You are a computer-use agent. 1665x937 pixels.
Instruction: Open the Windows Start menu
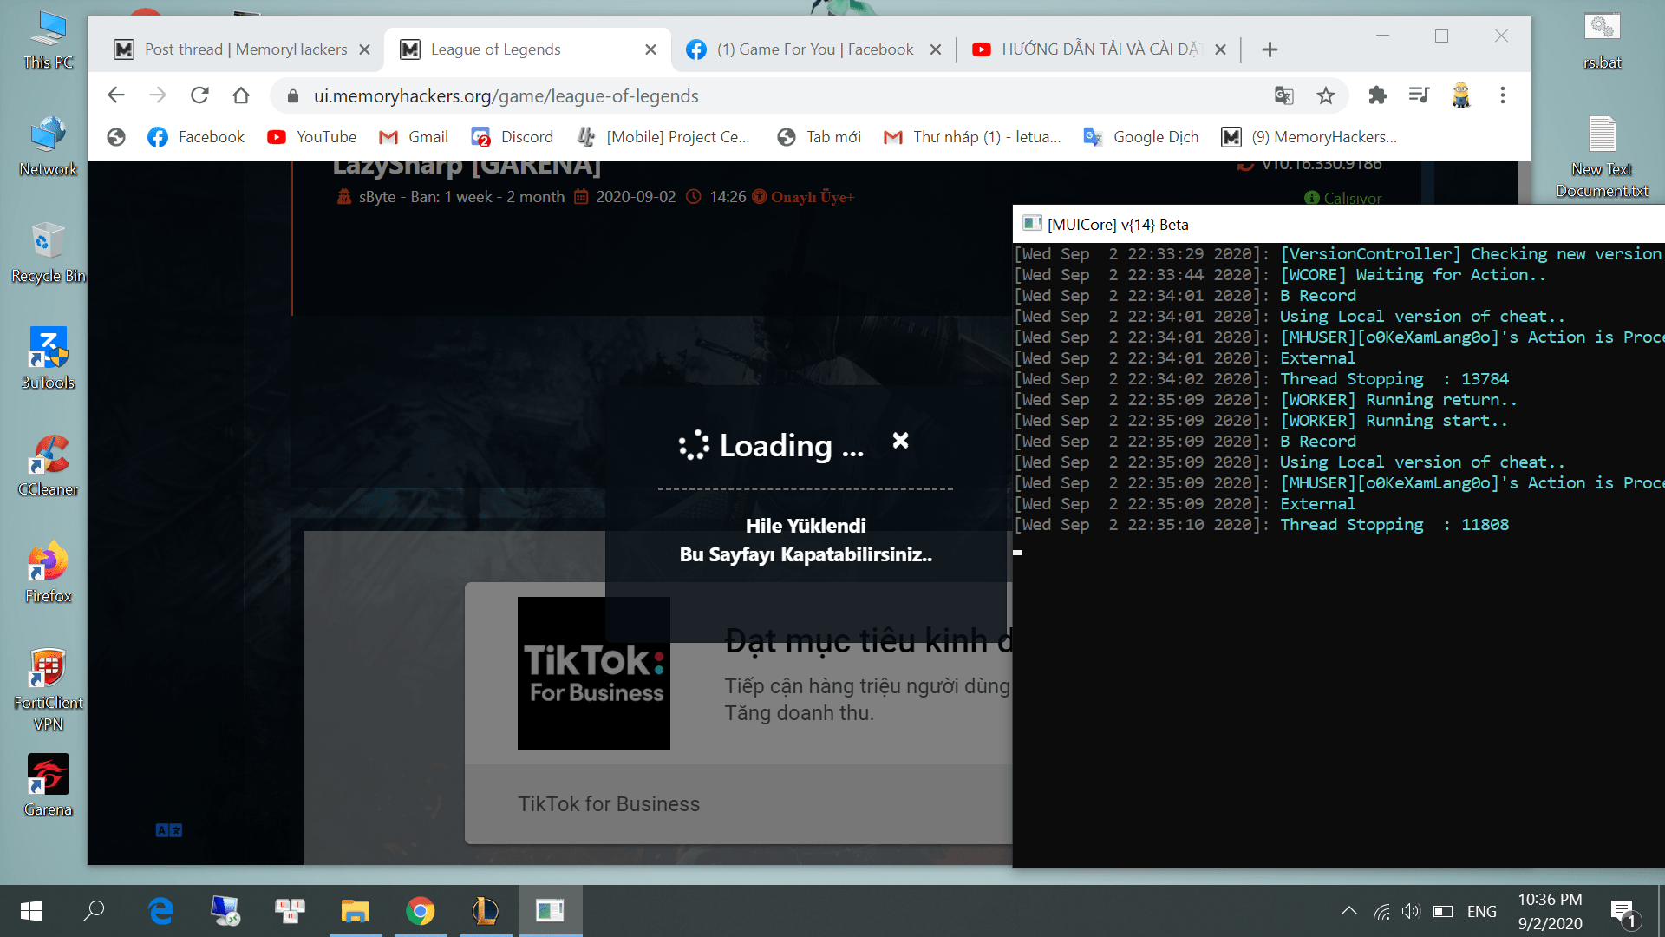tap(31, 911)
